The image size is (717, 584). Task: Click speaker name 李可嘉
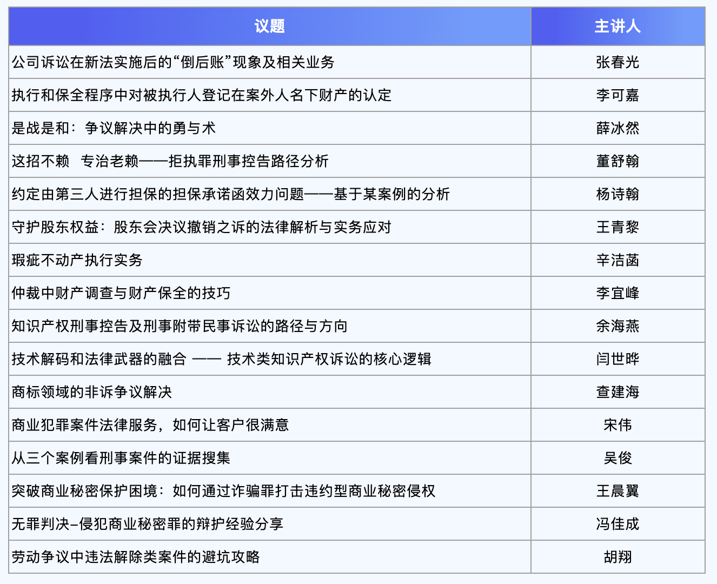tap(618, 95)
